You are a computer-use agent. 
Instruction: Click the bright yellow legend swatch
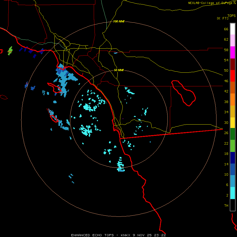click(233, 123)
